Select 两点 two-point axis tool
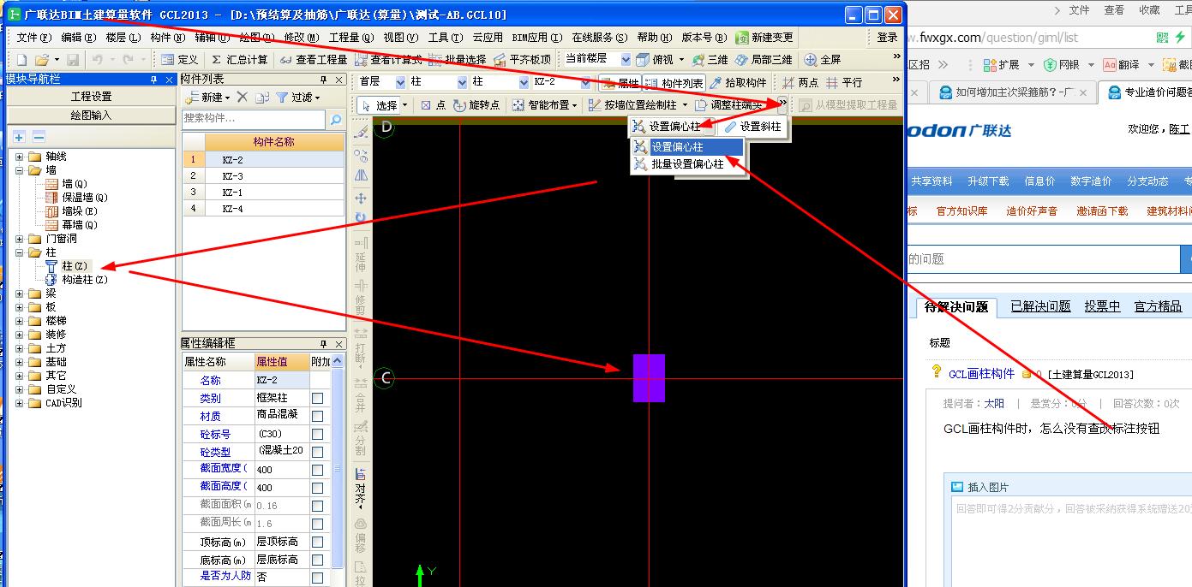This screenshot has height=587, width=1192. pos(800,83)
